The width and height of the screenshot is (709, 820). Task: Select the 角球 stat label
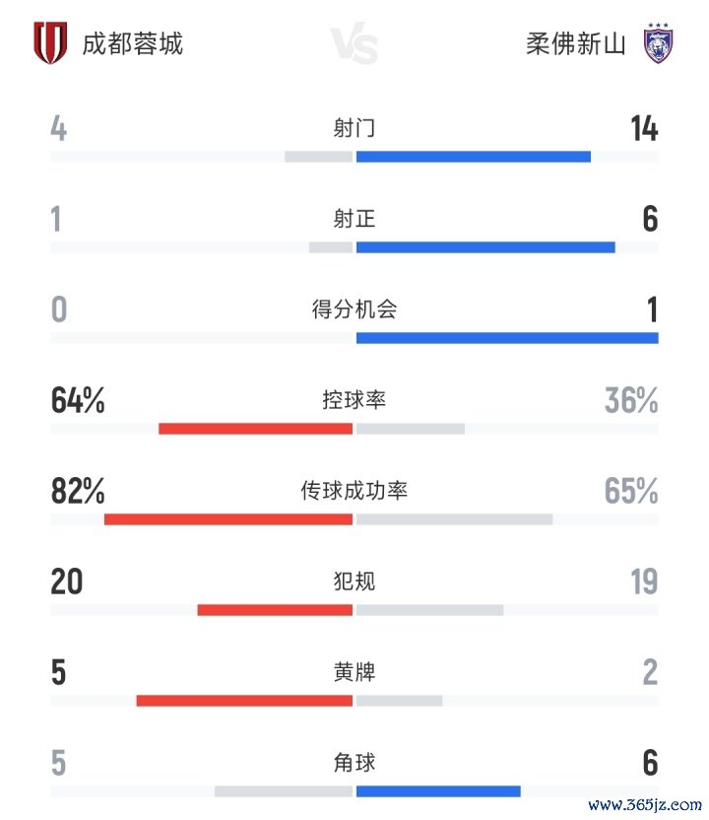(x=354, y=763)
